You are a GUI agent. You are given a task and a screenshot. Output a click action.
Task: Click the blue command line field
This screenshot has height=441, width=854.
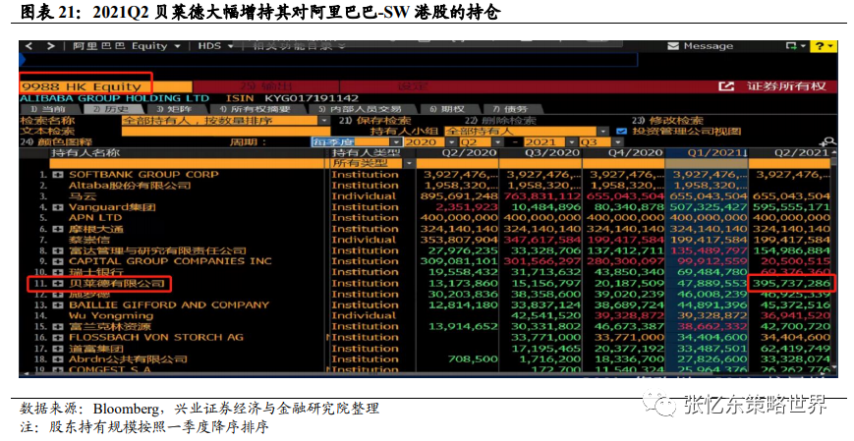330,59
